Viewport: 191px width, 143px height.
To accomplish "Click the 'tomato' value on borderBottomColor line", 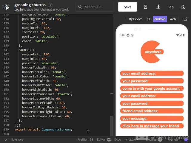I will click(x=63, y=94).
